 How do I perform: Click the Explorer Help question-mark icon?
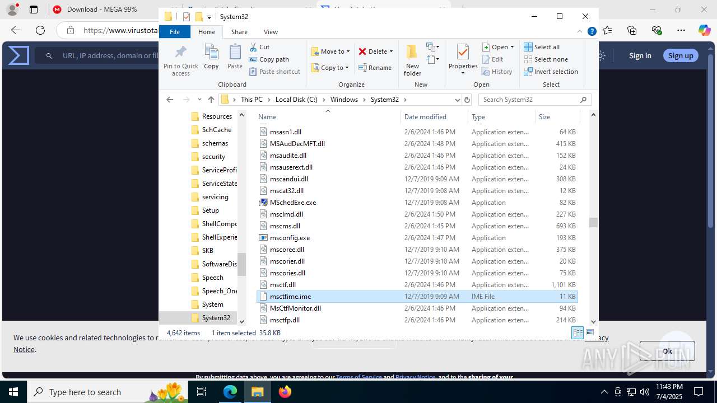pyautogui.click(x=592, y=32)
